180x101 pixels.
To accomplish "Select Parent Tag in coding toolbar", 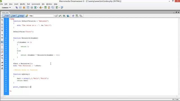I will click(x=2, y=35).
